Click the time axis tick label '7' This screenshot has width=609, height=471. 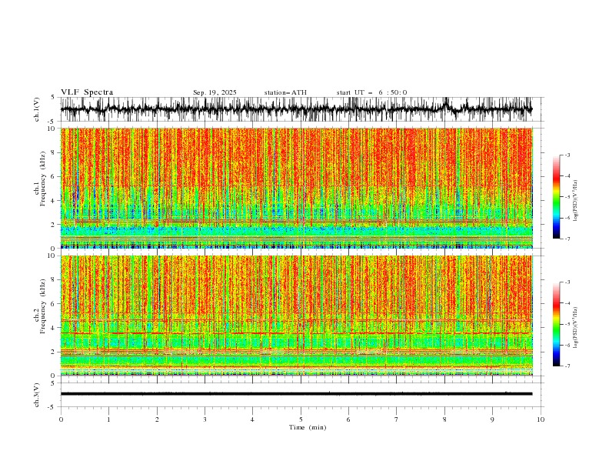click(x=397, y=419)
